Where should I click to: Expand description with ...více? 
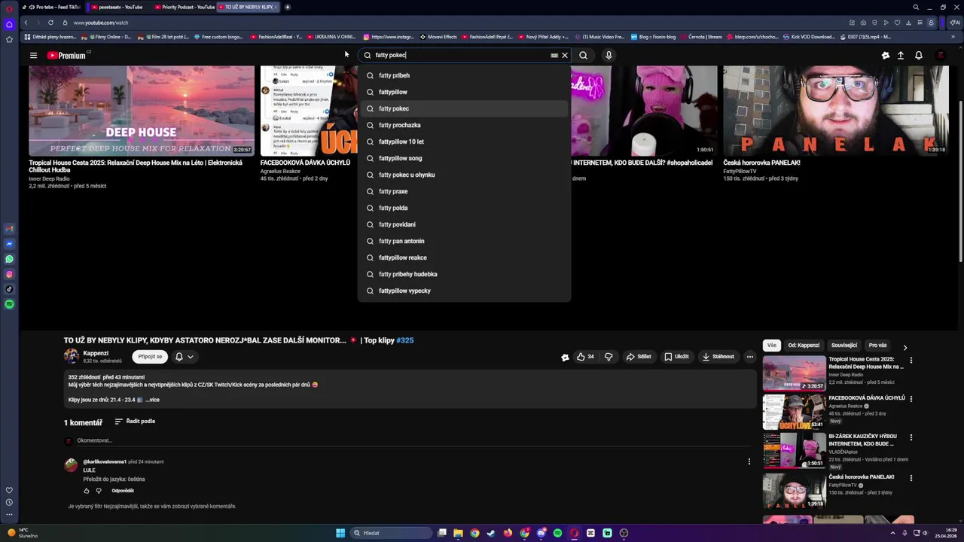[152, 400]
